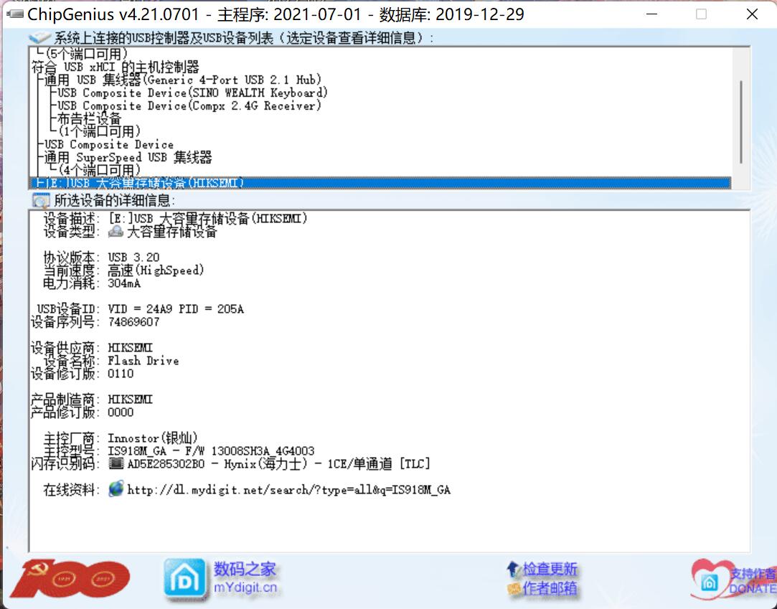Click the 支持作者 DONATE link

[x=753, y=581]
